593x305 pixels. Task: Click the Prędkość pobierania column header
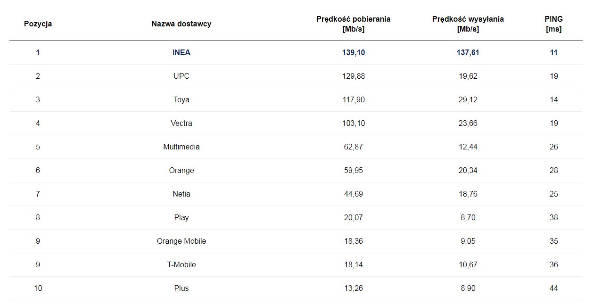[353, 24]
